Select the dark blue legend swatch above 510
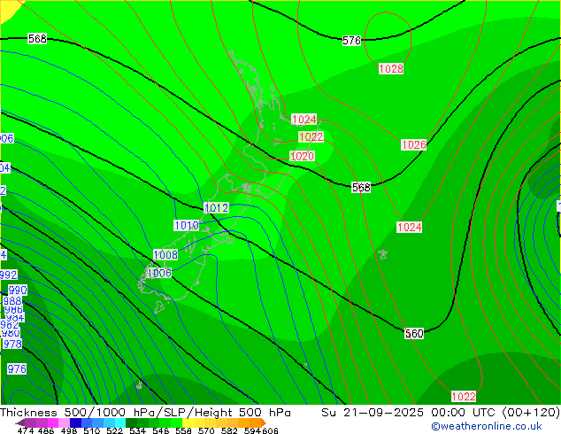Screen dimensions: 561x434 [x=75, y=422]
